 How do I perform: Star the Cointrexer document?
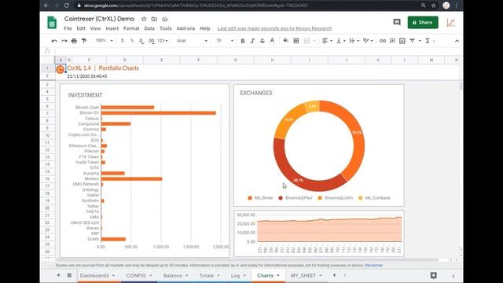click(x=144, y=19)
